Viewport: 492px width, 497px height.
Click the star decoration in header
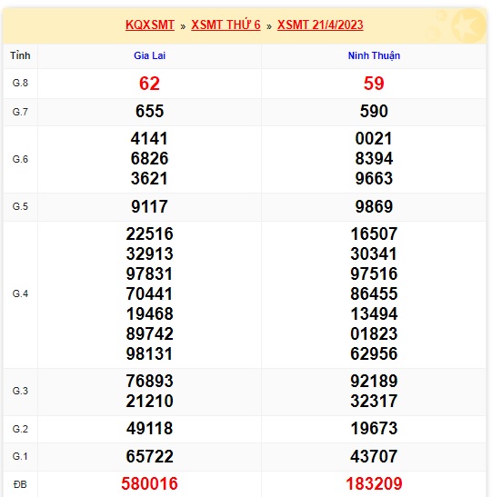tap(467, 26)
